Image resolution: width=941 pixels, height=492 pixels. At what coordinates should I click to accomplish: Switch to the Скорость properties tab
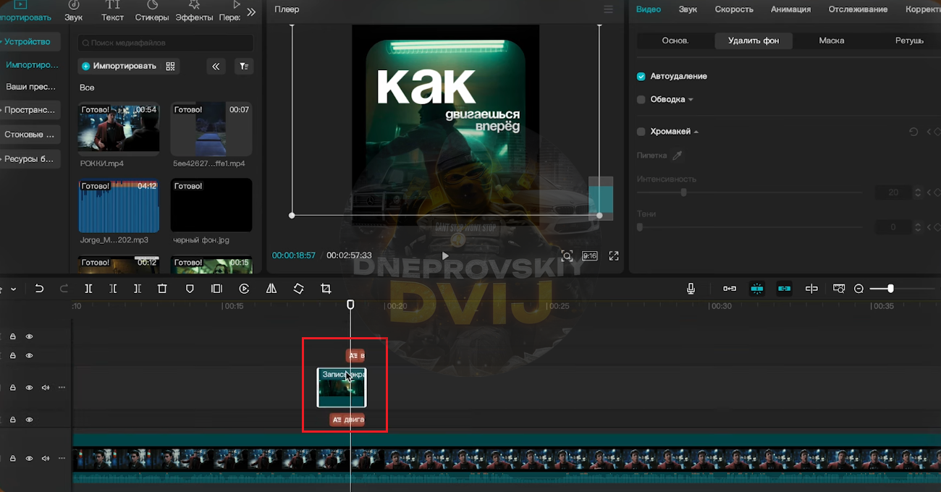(x=734, y=9)
